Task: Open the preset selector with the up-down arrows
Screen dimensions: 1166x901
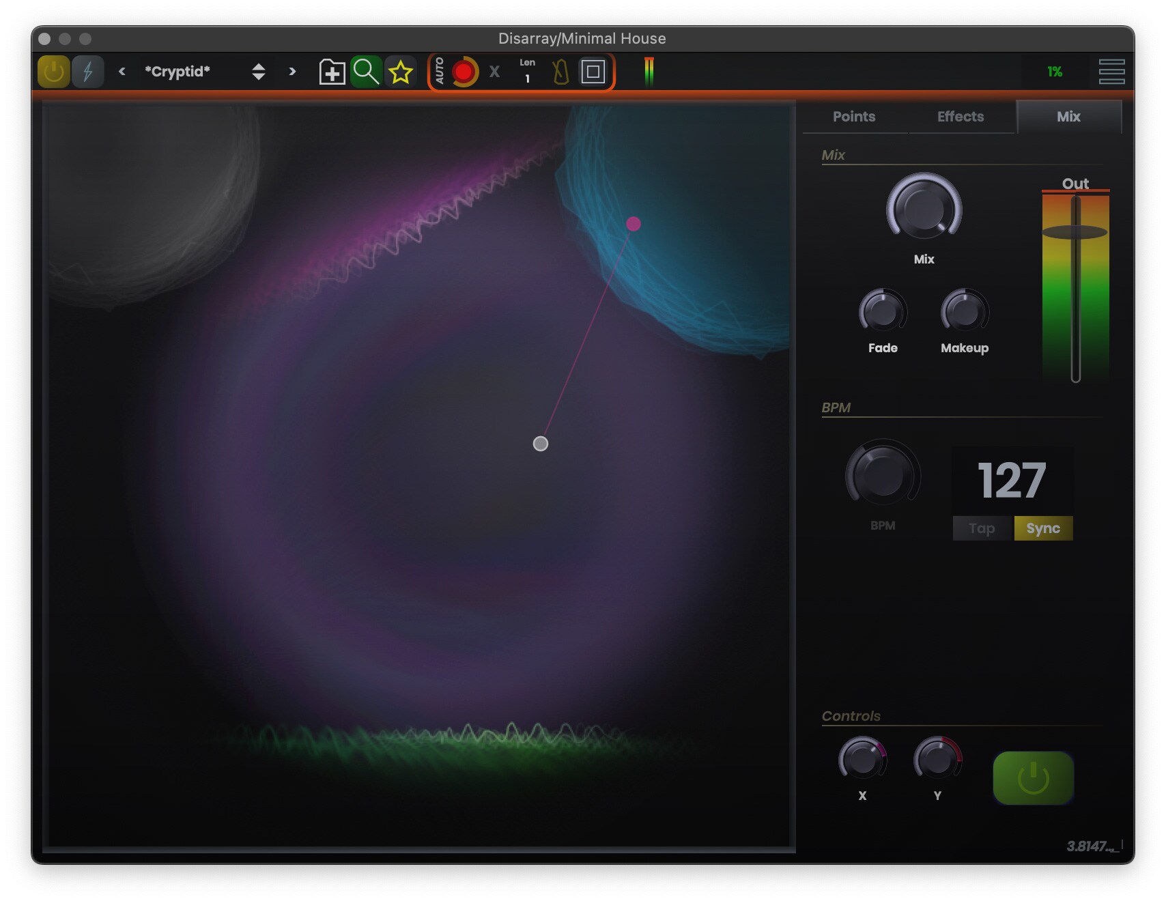Action: click(259, 71)
